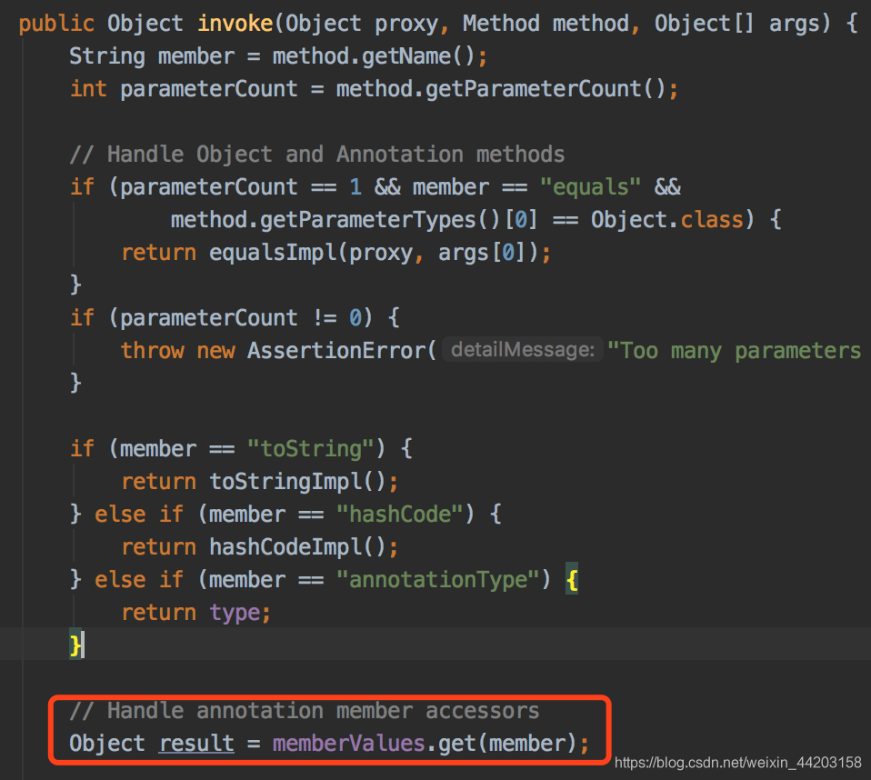Click the AssertionError constructor call

click(342, 351)
